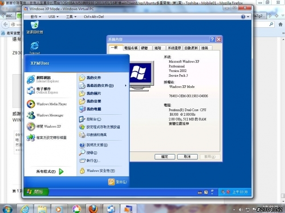Expand My Recent Documents submenu arrow
The image size is (285, 213).
126,85
